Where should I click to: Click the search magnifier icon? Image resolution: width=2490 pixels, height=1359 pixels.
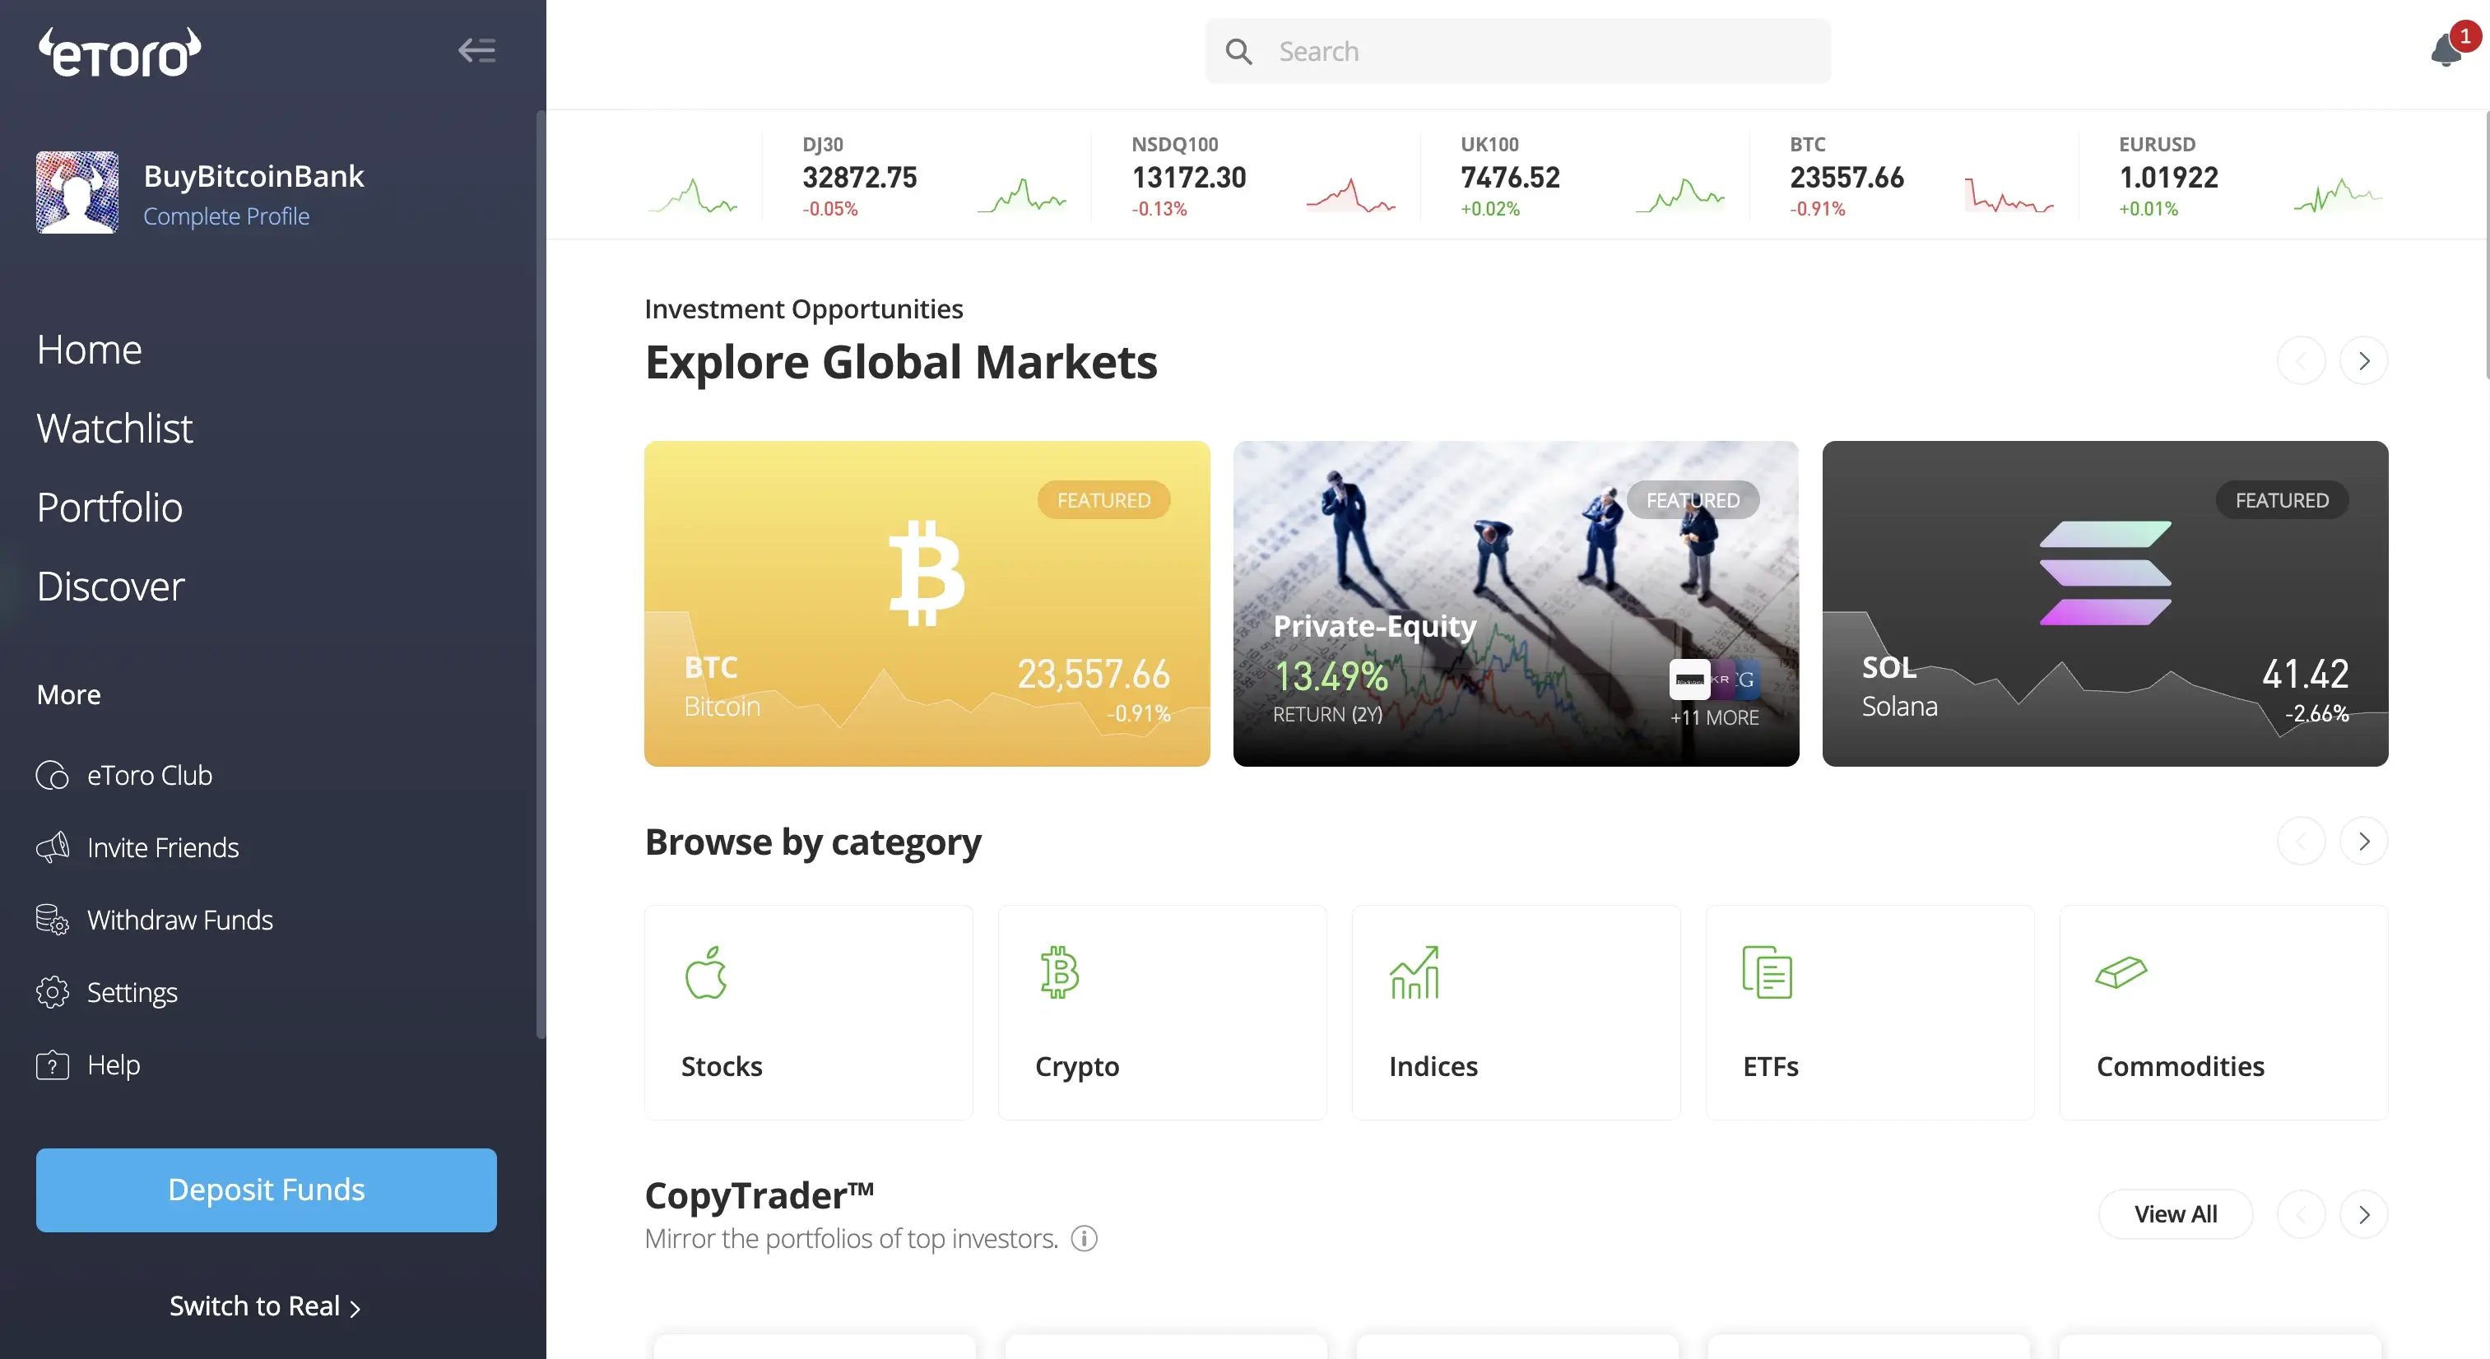pyautogui.click(x=1238, y=51)
